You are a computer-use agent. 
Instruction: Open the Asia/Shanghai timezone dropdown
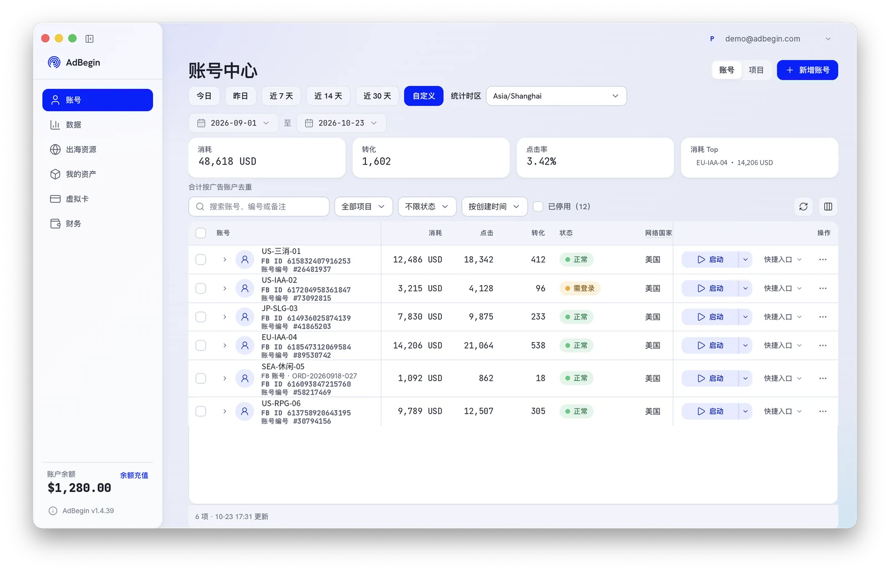click(x=556, y=96)
